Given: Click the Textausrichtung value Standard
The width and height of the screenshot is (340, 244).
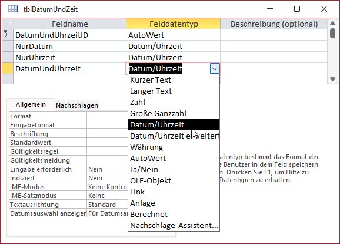Looking at the screenshot, I should tap(108, 205).
